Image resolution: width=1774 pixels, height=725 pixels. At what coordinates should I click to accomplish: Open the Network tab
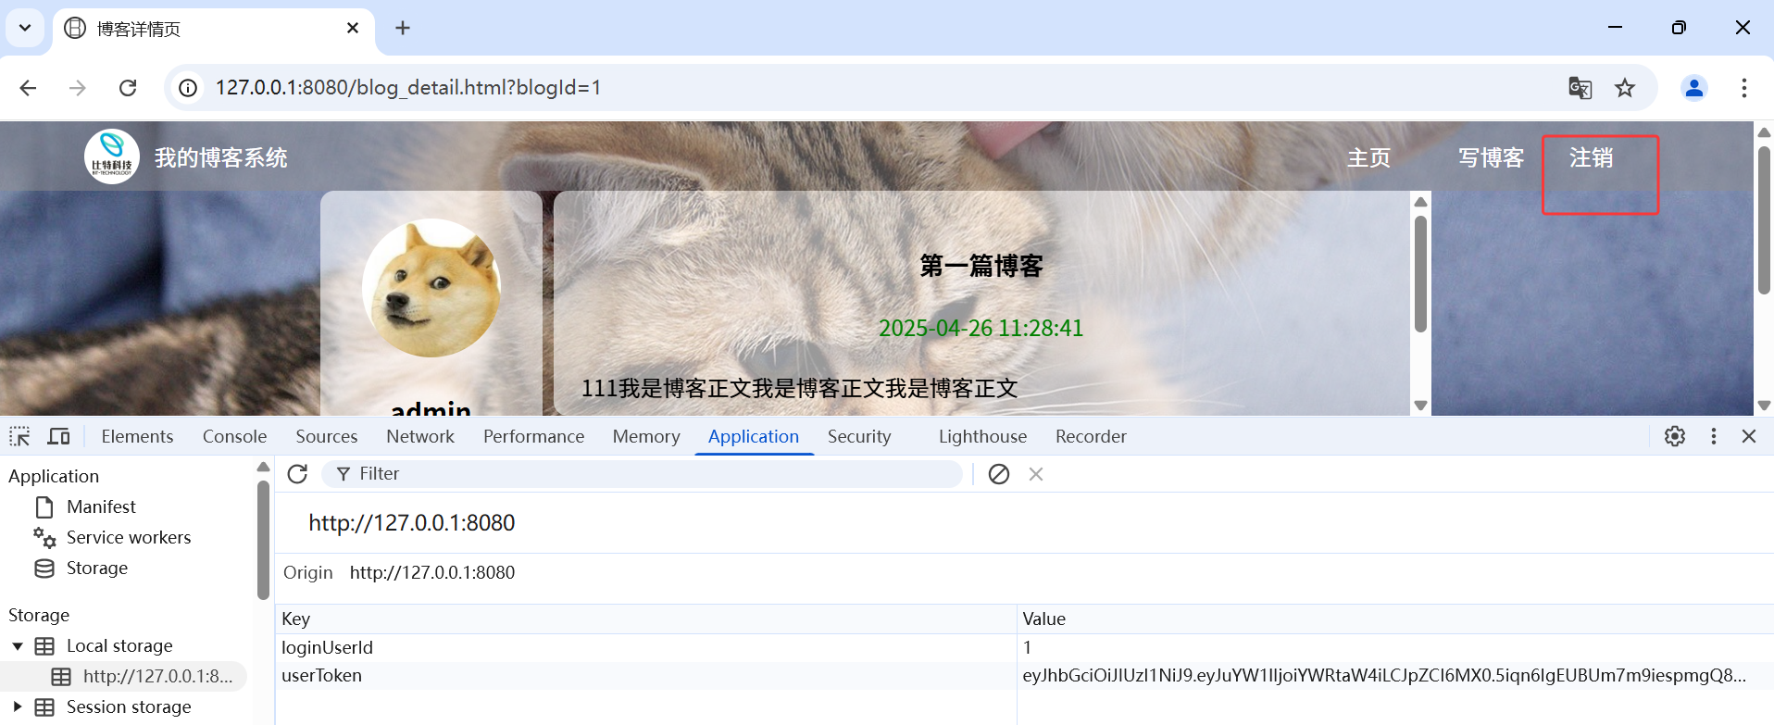coord(420,436)
